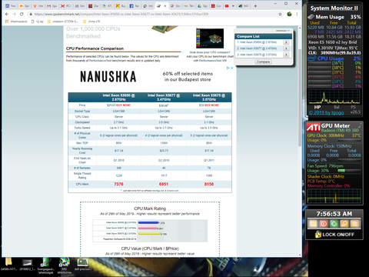The height and width of the screenshot is (277, 369).
Task: Launch MSI Afterburner desktop shortcut
Action: coord(64,265)
